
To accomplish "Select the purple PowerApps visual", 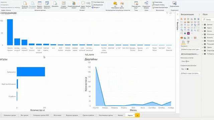I will (188, 33).
